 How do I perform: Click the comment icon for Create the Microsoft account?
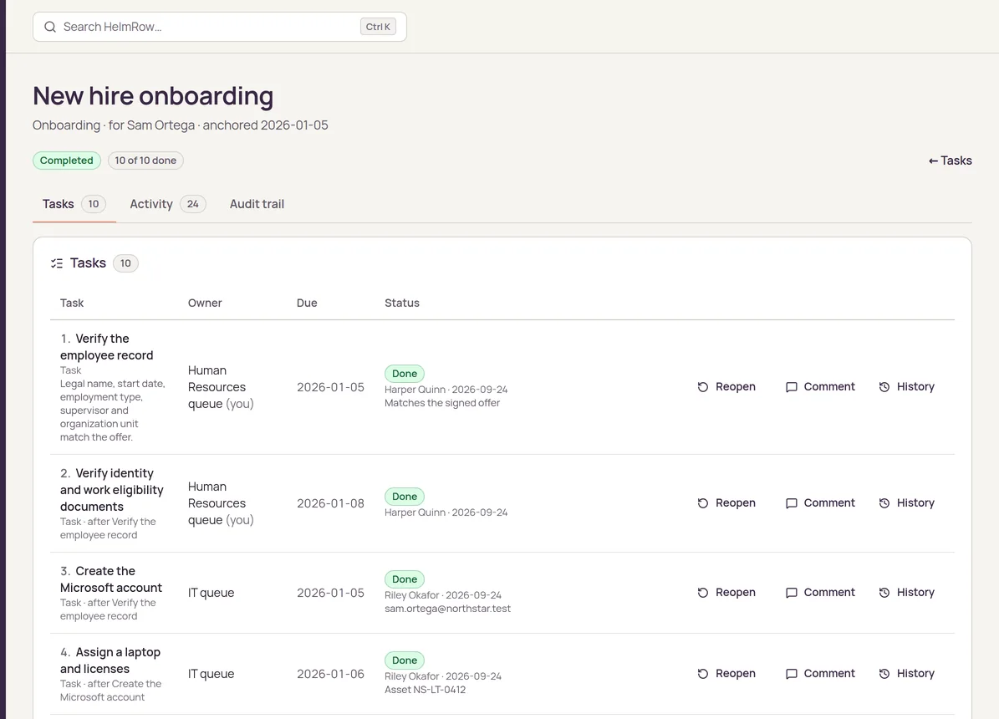click(792, 593)
